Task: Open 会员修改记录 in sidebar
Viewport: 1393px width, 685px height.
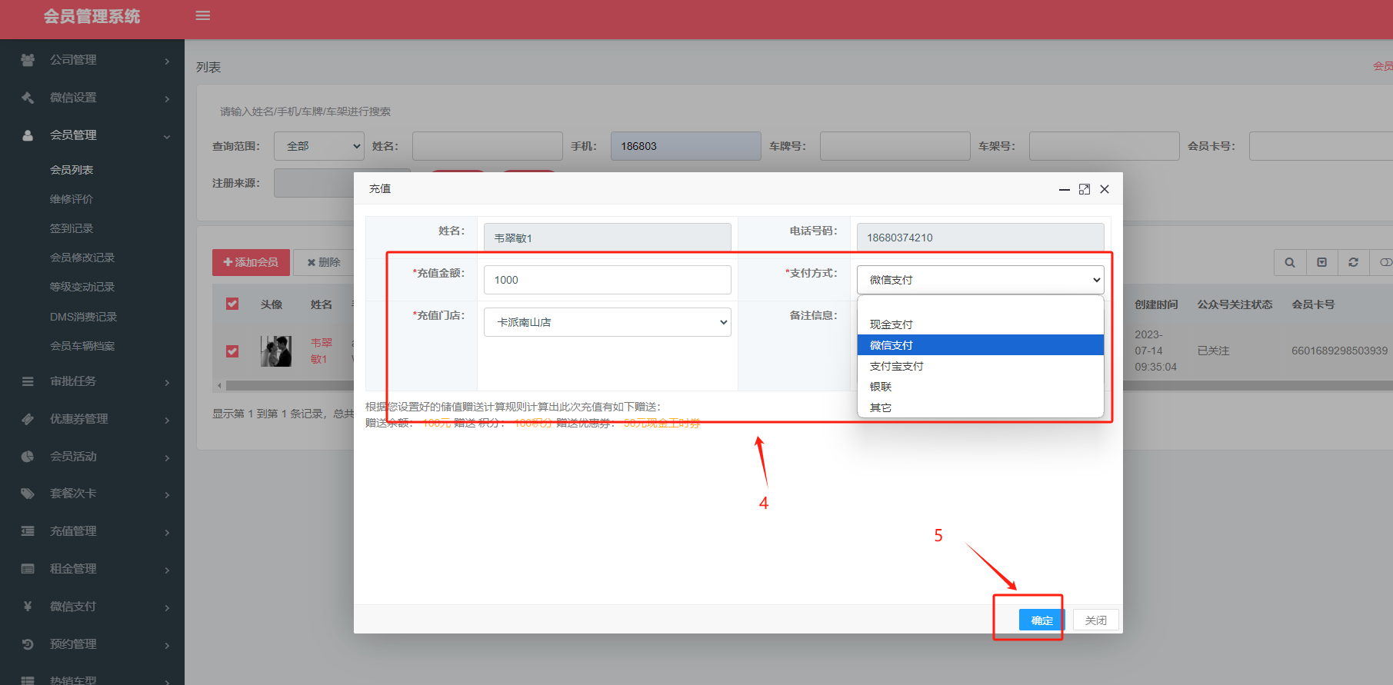Action: pyautogui.click(x=82, y=258)
